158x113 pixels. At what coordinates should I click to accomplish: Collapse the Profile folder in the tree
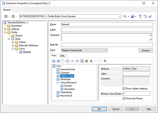(x=5, y=32)
